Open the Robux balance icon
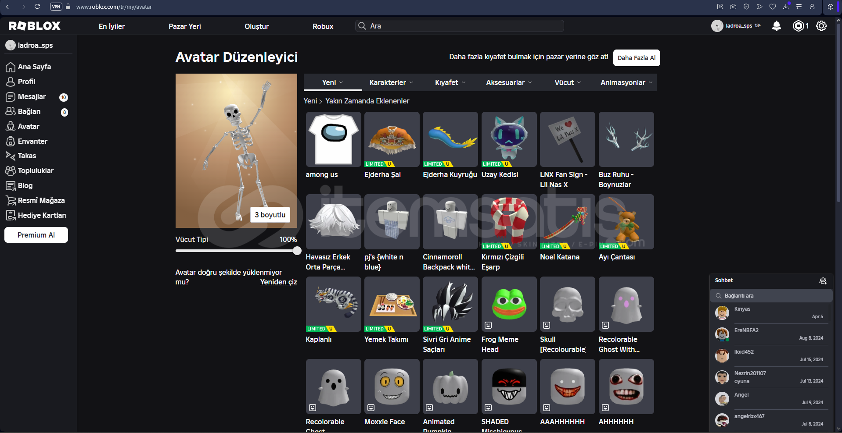The width and height of the screenshot is (842, 433). point(799,26)
